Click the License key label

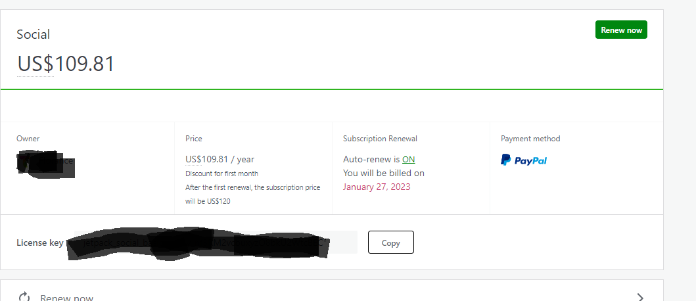pyautogui.click(x=40, y=243)
